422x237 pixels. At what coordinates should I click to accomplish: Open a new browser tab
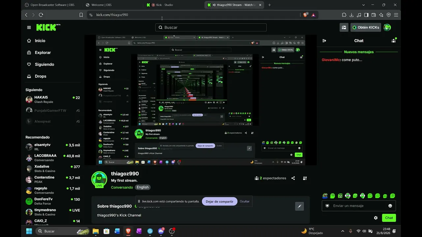(269, 5)
